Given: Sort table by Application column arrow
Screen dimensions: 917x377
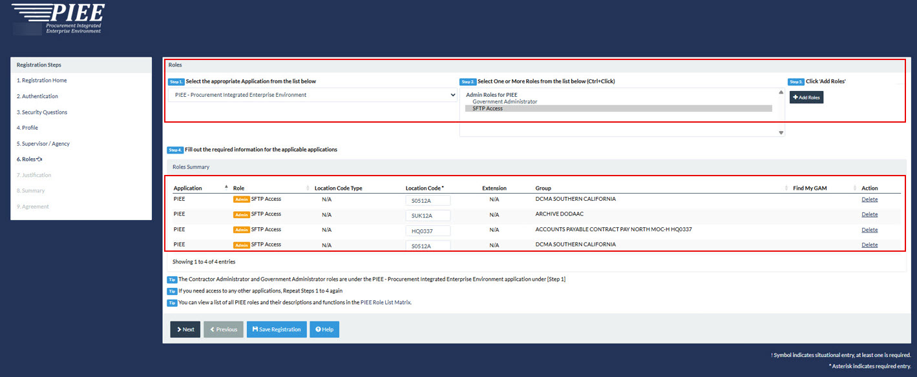Looking at the screenshot, I should [x=226, y=187].
